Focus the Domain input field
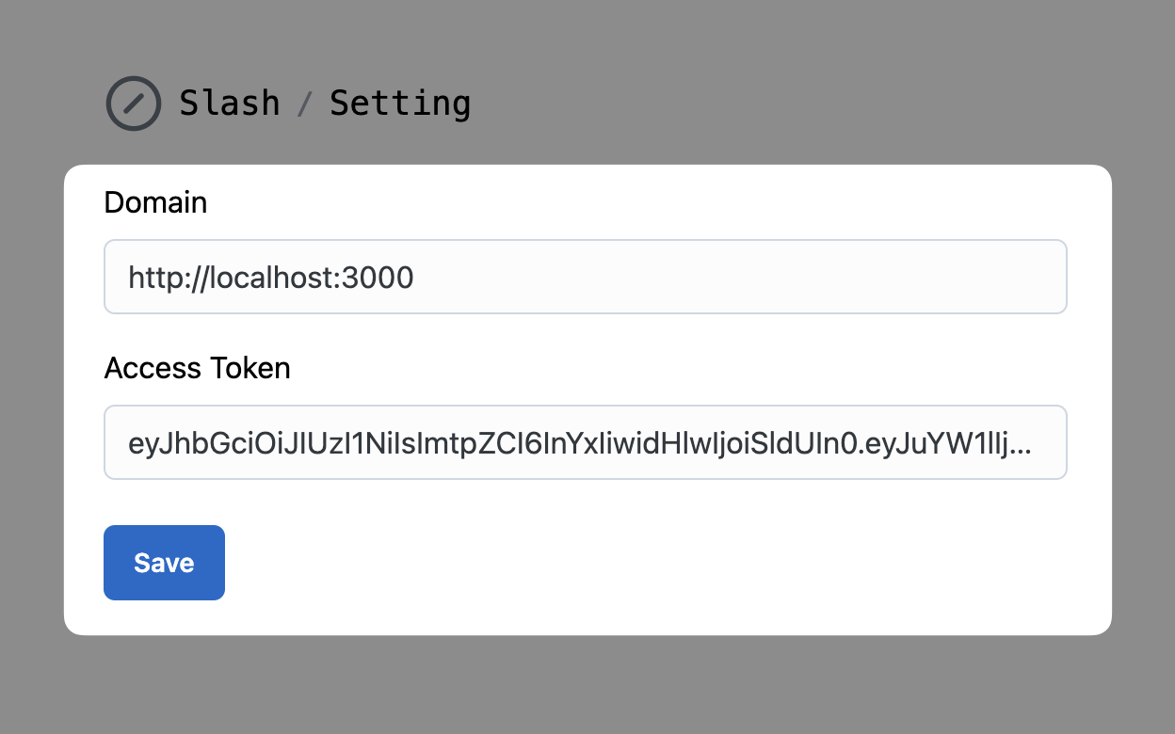 (x=584, y=277)
